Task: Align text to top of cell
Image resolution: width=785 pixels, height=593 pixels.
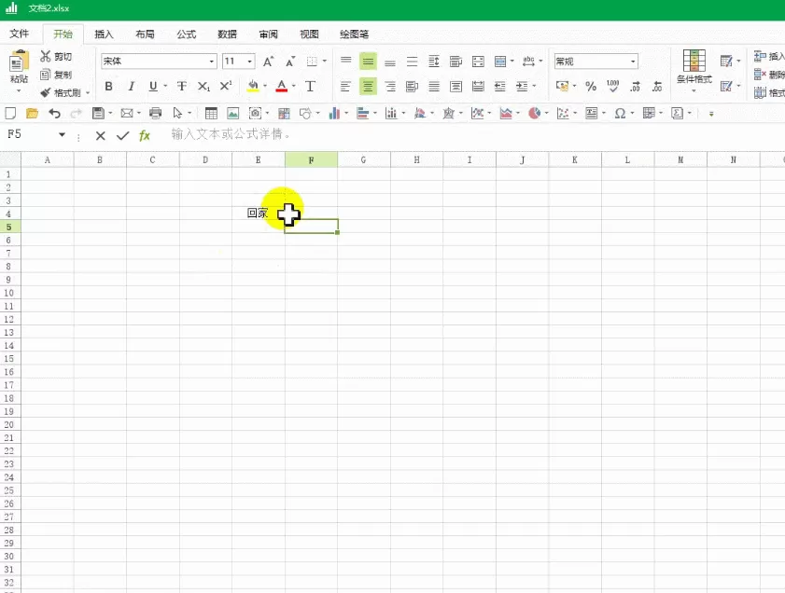Action: (x=345, y=62)
